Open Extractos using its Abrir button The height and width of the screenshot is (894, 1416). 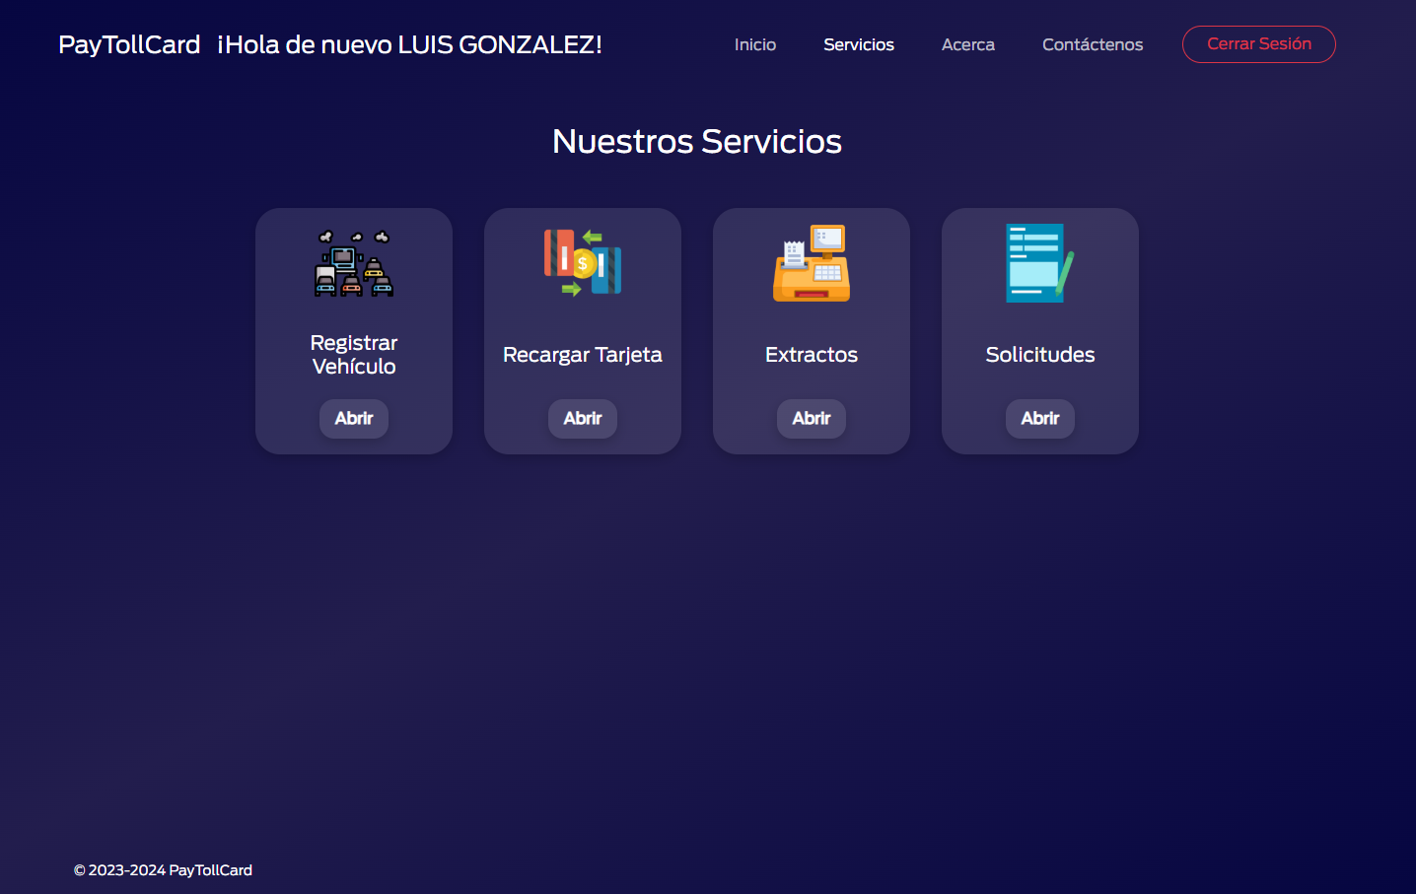[812, 418]
